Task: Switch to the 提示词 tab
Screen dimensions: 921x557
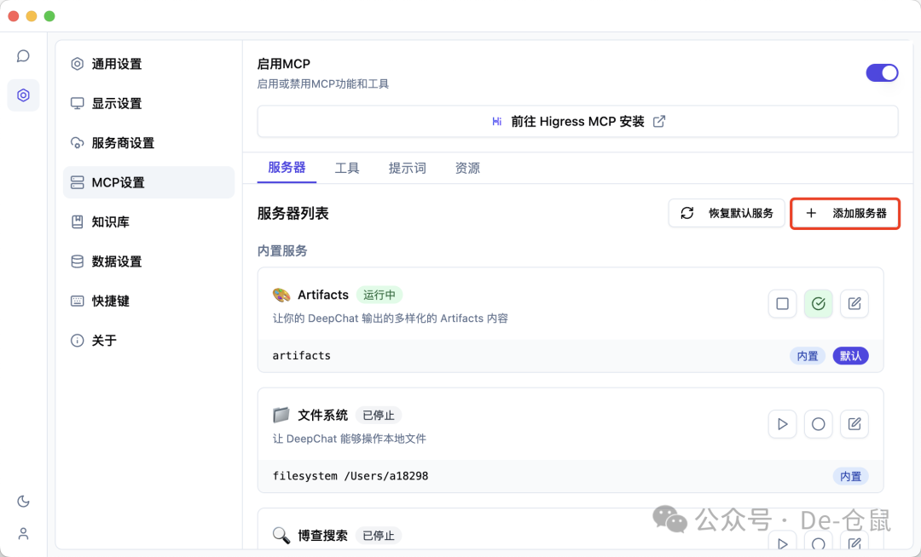Action: (x=407, y=168)
